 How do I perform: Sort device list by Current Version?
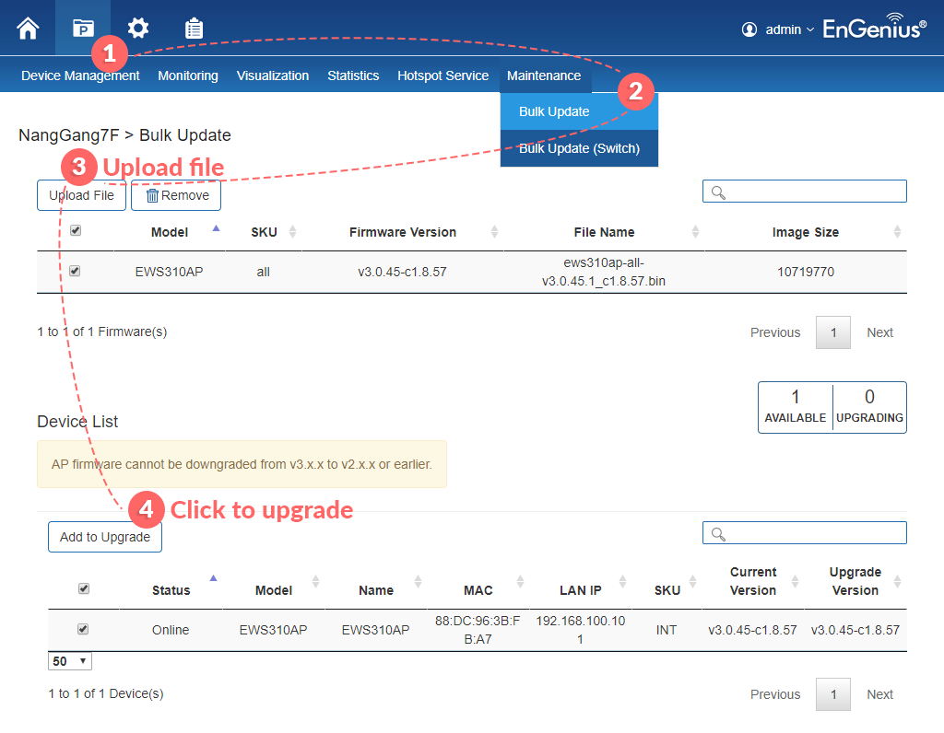[753, 581]
